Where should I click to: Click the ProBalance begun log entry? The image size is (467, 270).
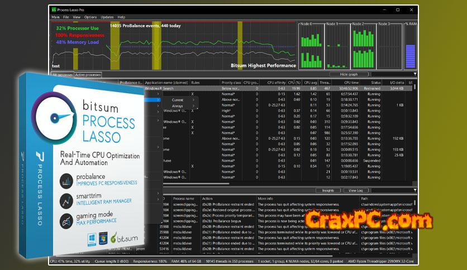[x=222, y=221]
